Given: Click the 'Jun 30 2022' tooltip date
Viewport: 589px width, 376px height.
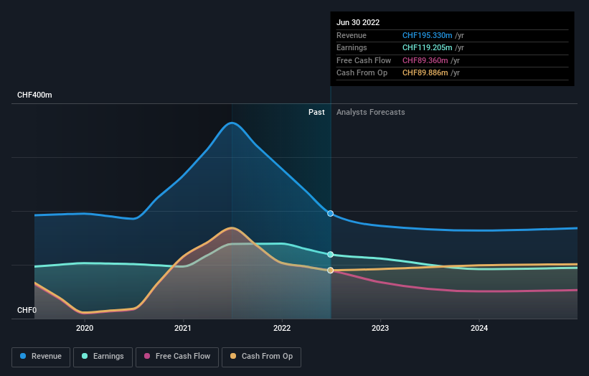Looking at the screenshot, I should click(x=358, y=22).
